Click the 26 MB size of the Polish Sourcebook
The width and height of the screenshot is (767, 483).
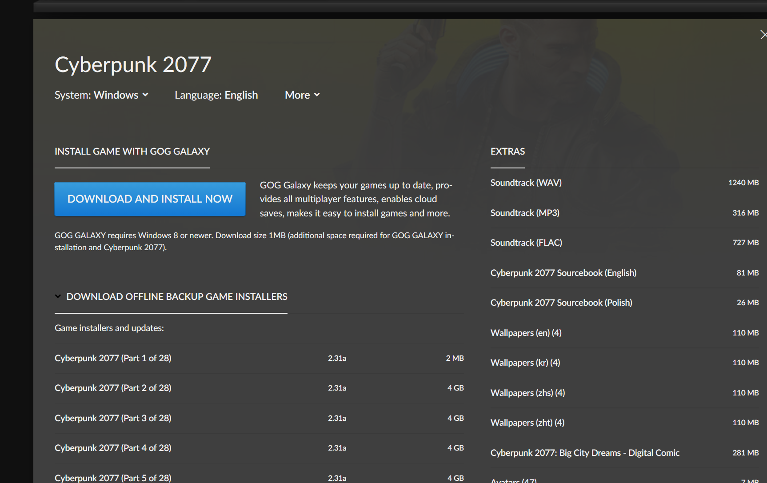(x=748, y=303)
